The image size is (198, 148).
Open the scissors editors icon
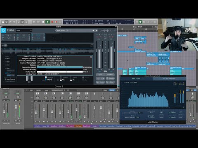[26, 22]
